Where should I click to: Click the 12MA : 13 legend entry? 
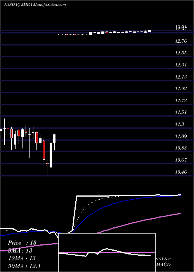pos(22,258)
